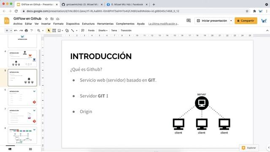Open the Ayuda menu
Viewport: 270px width, 152px height.
click(140, 24)
